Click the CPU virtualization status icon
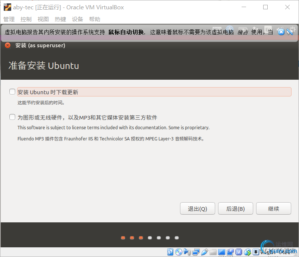This screenshot has height=257, width=299. (239, 252)
